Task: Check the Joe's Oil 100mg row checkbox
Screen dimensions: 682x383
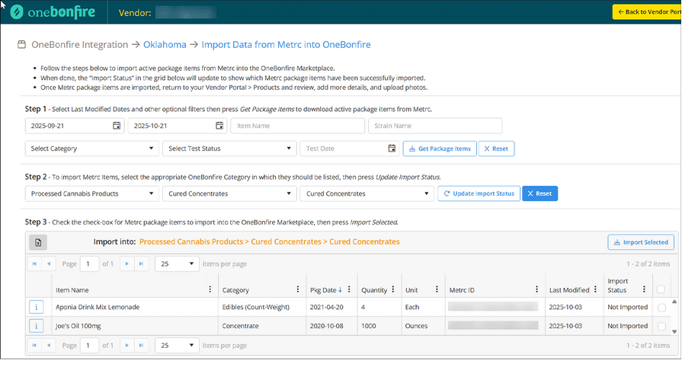Action: (x=661, y=326)
